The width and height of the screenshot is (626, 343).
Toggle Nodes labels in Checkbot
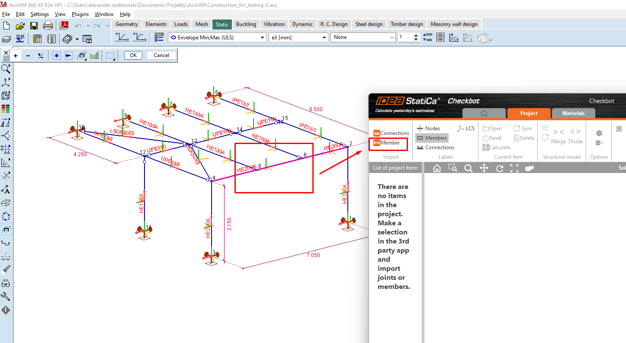pos(429,128)
